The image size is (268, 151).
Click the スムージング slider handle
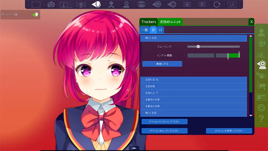pos(198,46)
